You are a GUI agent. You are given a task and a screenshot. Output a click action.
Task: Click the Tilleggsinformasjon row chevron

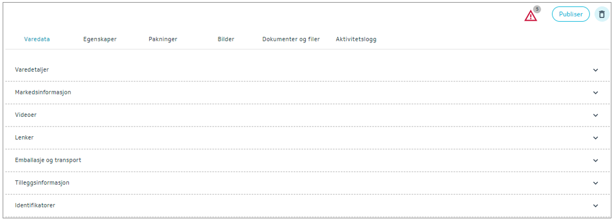pyautogui.click(x=596, y=183)
